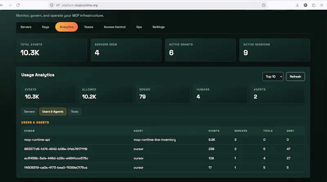Screen dimensions: 327x182
Task: Open the browser hamburger menu
Action: 322,5
